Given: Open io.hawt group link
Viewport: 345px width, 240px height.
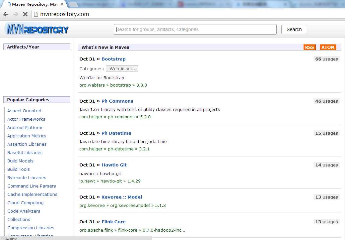Looking at the screenshot, I should 87,181.
